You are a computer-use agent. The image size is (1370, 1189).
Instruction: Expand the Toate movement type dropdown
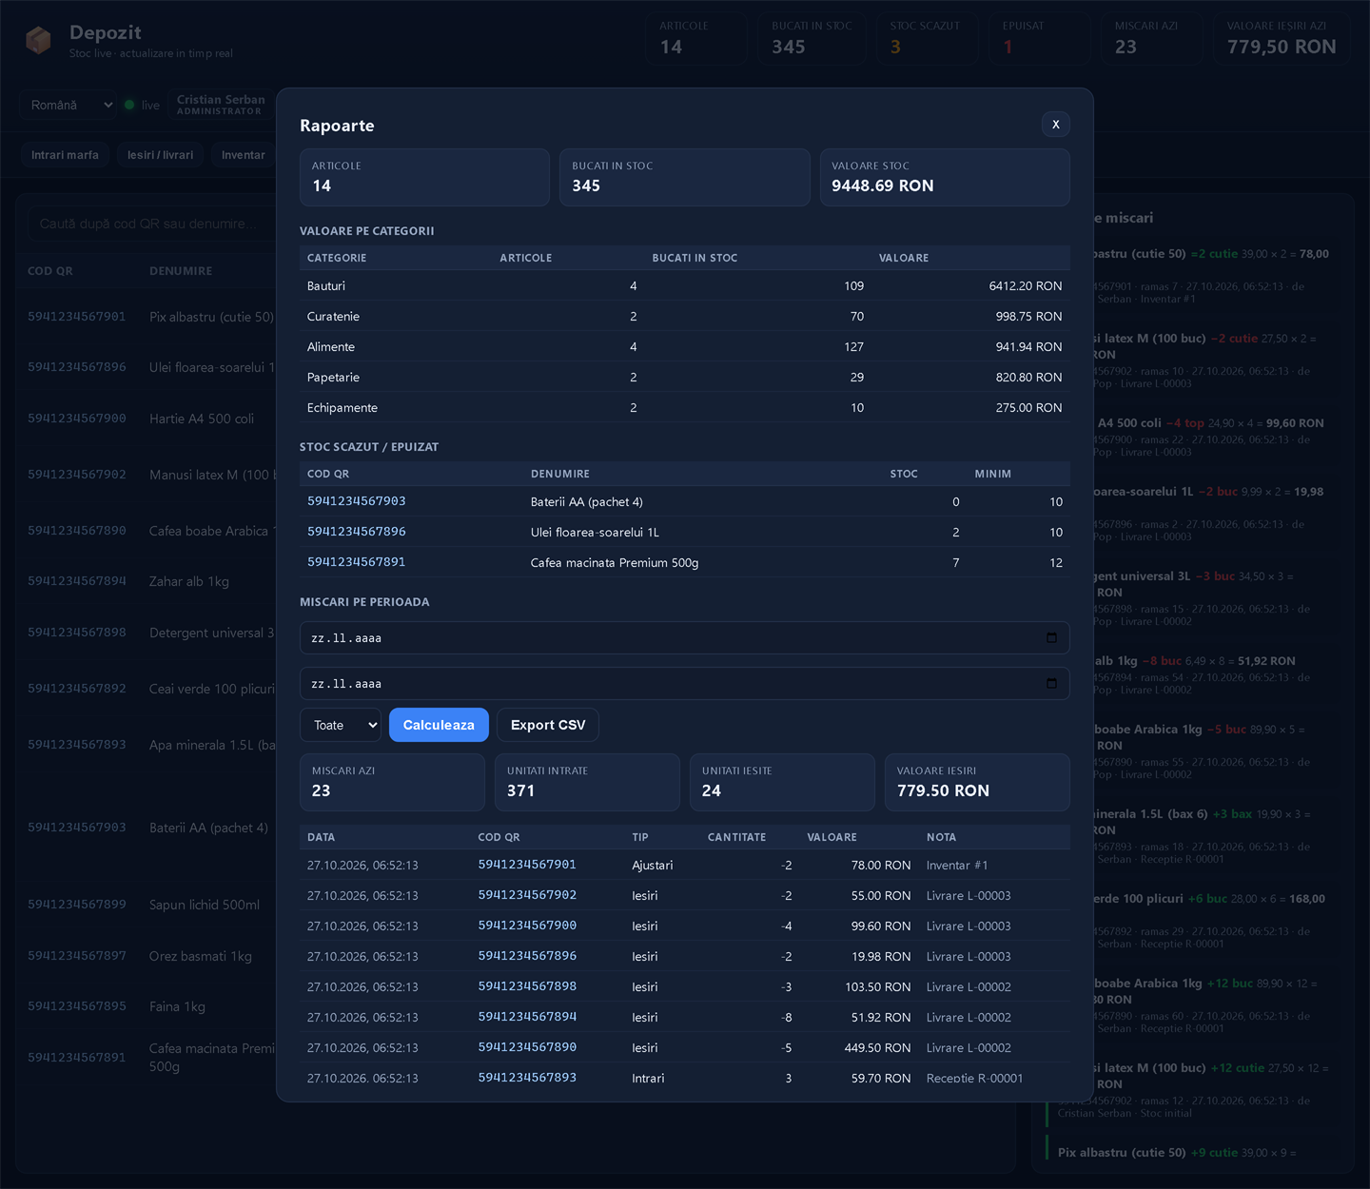coord(341,725)
